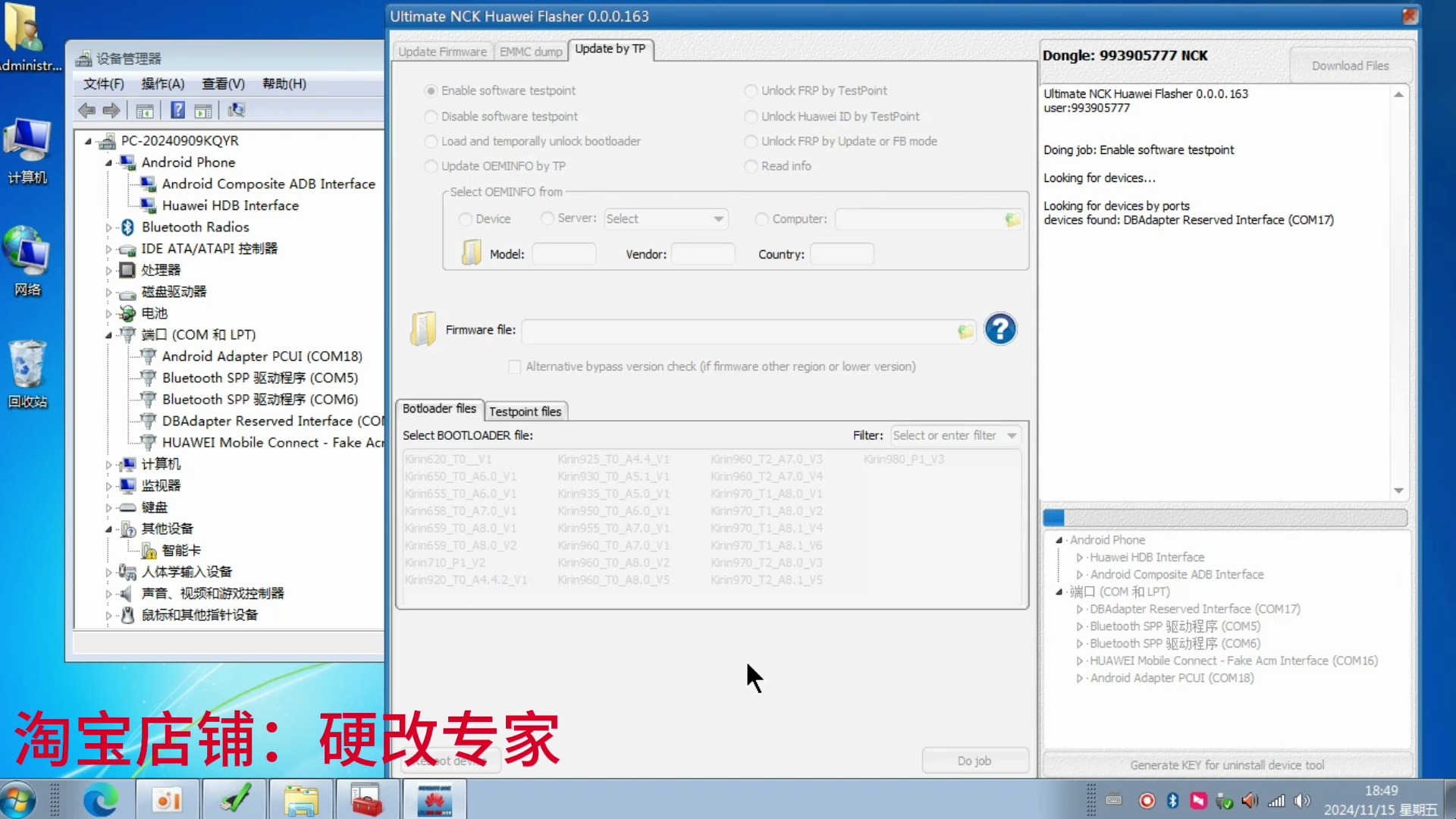Collapse the 其他设备 node
Image resolution: width=1456 pixels, height=819 pixels.
(x=108, y=529)
